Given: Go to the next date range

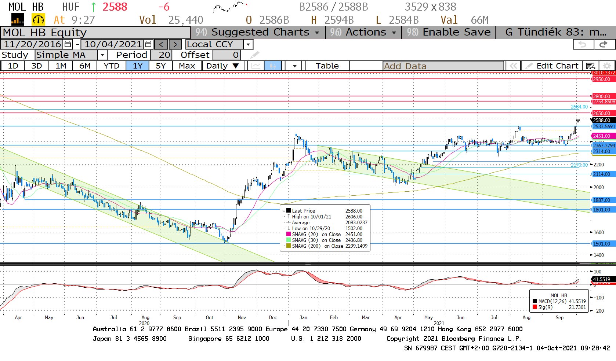Looking at the screenshot, I should pyautogui.click(x=175, y=44).
